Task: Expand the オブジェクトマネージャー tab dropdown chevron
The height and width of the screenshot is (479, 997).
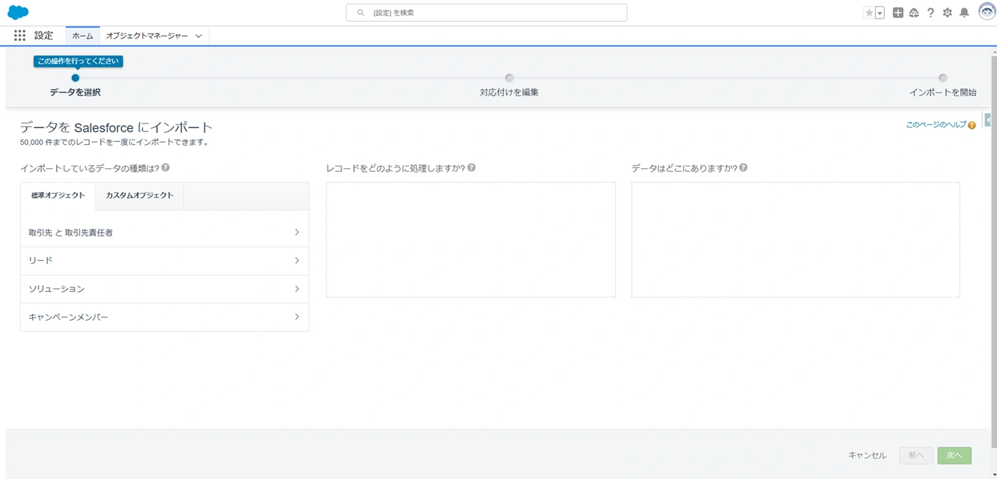Action: (198, 36)
